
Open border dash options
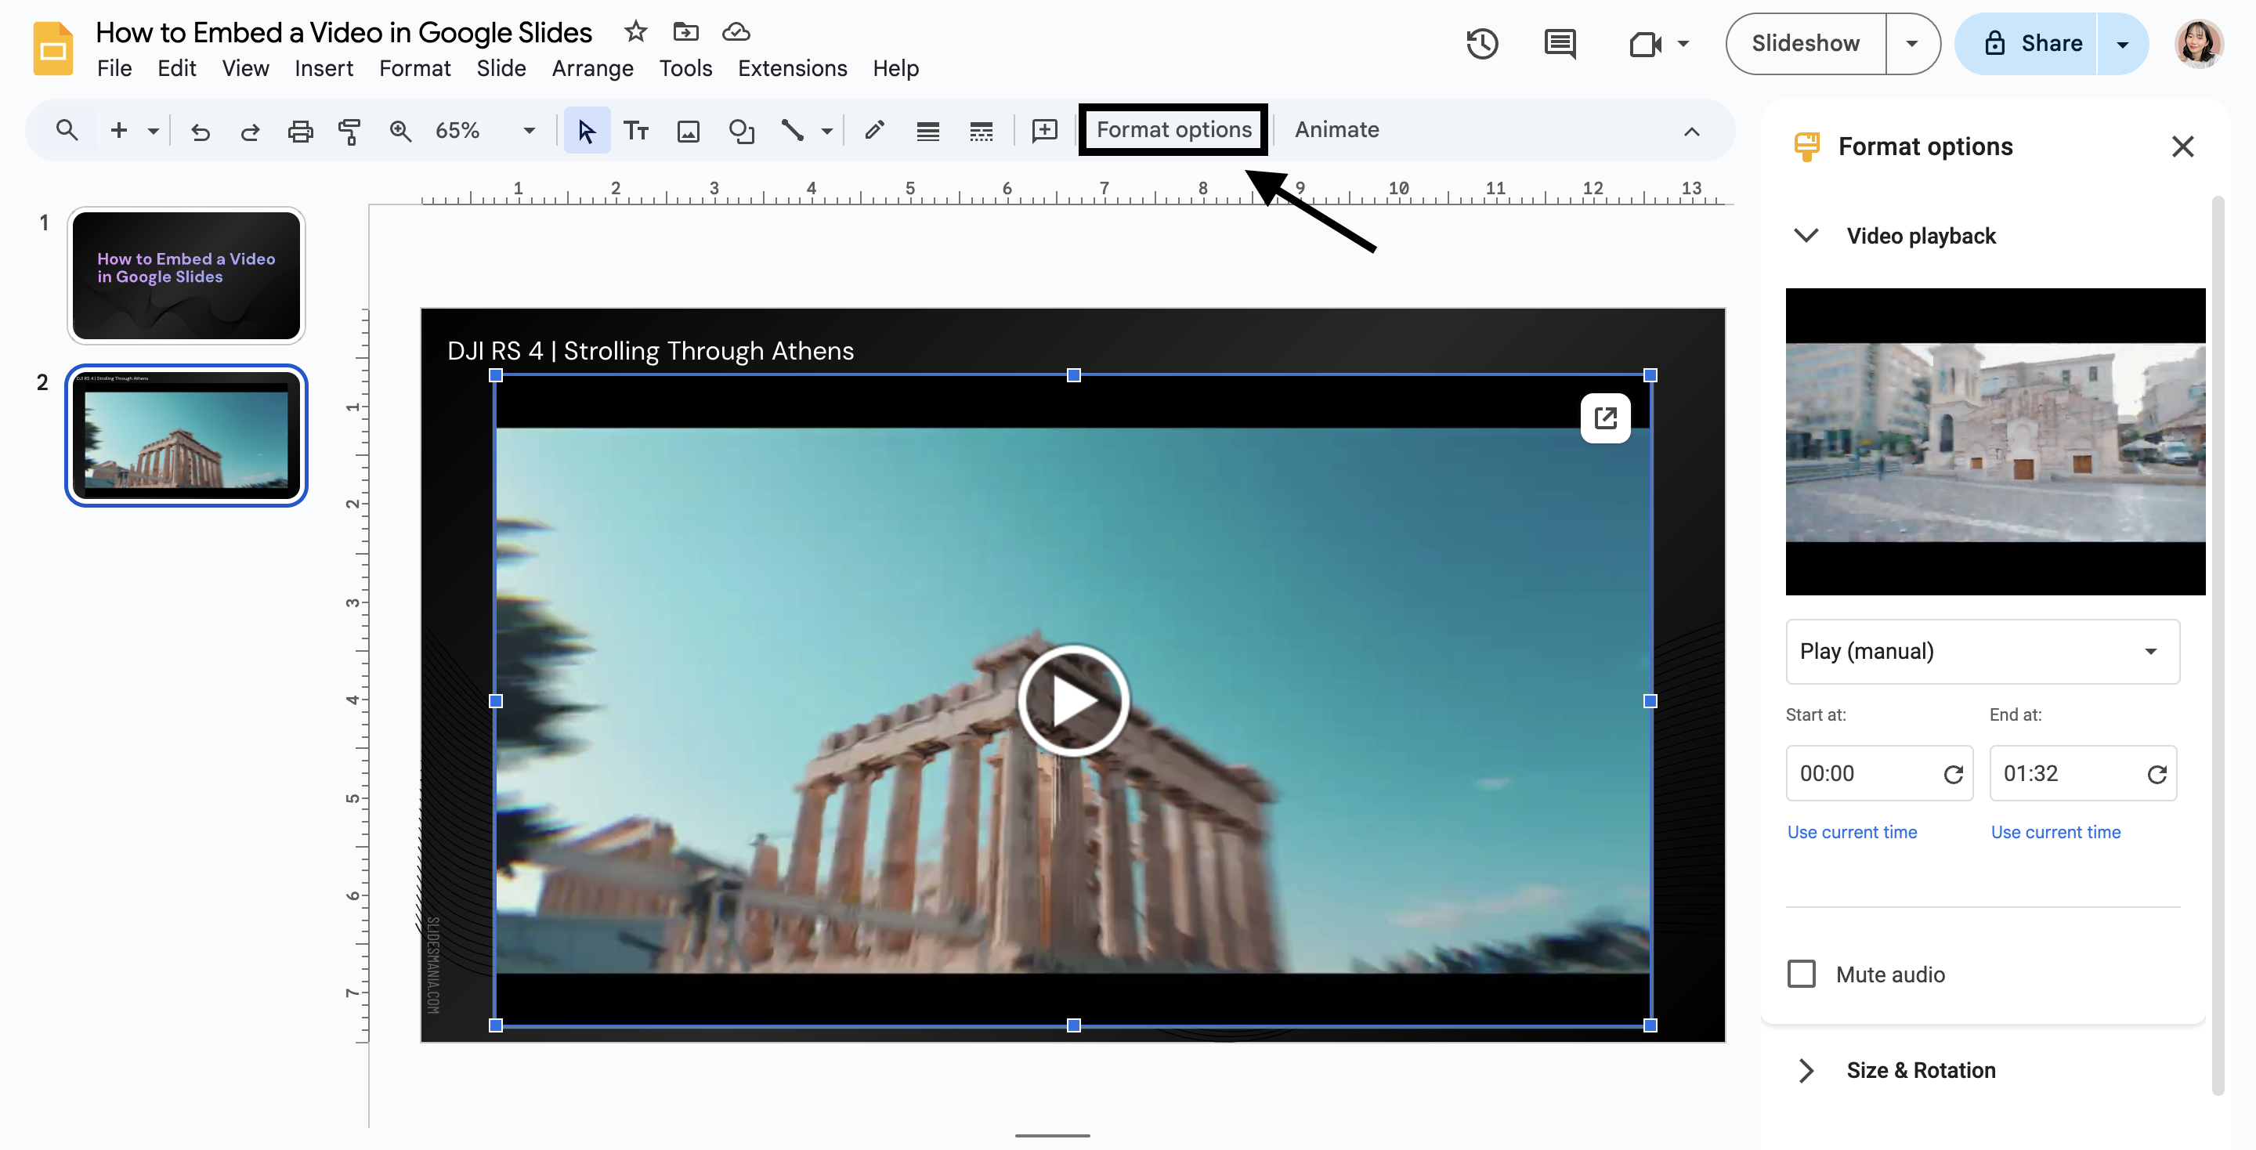click(981, 132)
